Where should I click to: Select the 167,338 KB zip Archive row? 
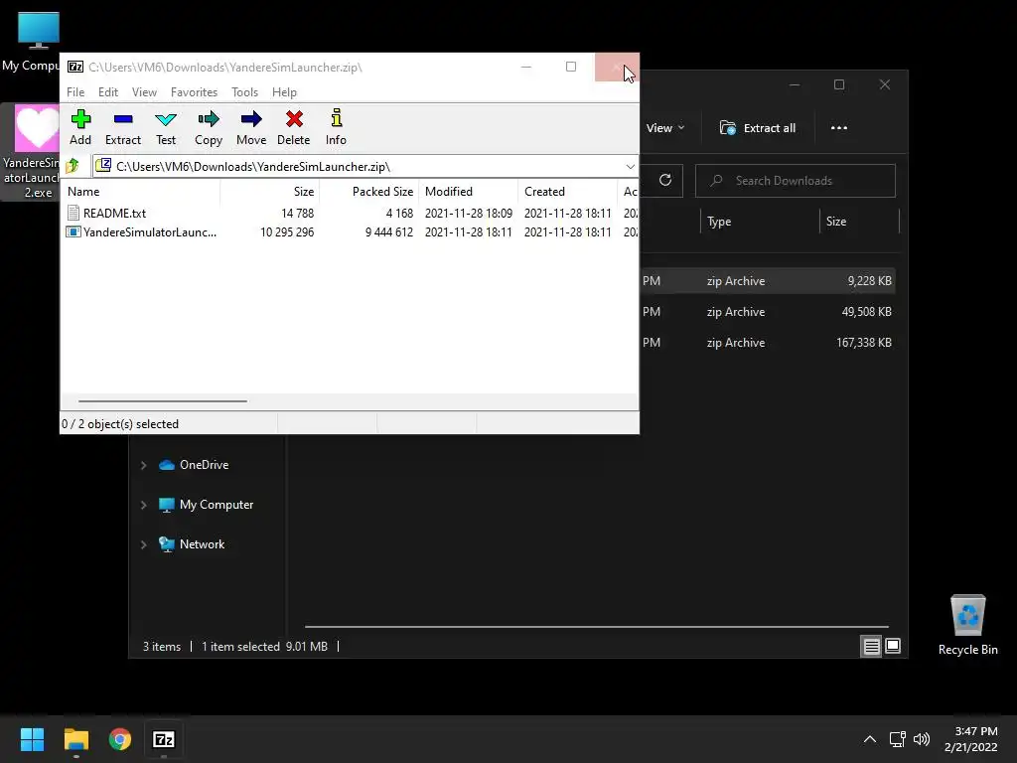coord(768,343)
